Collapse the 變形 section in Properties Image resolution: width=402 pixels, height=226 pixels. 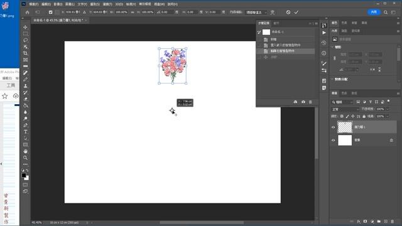point(332,47)
